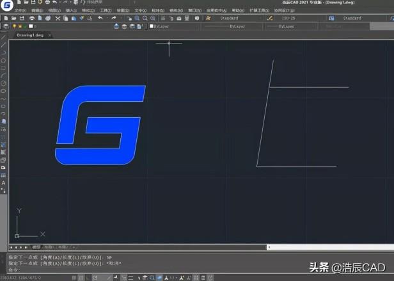Click the Redo arrow in standard toolbar
This screenshot has height=281, width=394.
[114, 18]
